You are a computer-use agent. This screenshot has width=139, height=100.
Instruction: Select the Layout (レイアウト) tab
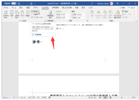(45, 8)
